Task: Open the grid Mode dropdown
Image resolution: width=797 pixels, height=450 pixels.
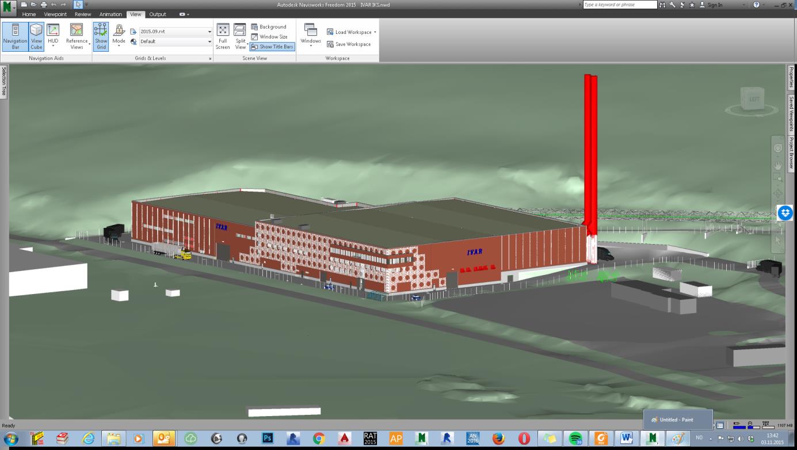Action: point(119,37)
